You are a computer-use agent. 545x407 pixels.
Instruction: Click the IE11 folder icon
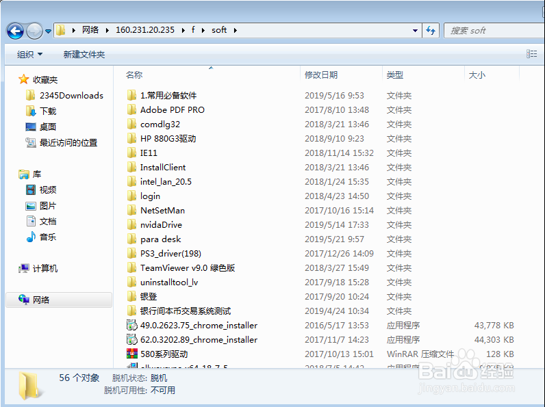coord(131,153)
